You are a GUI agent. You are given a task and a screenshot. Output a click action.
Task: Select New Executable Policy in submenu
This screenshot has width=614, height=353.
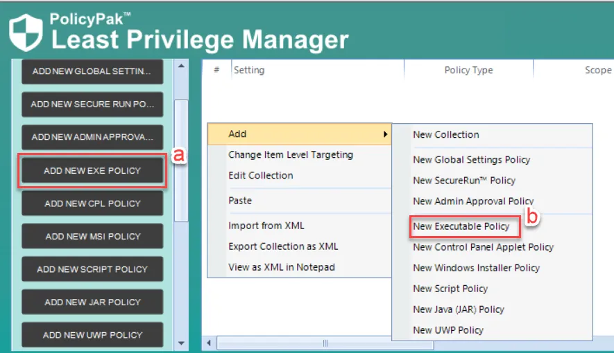point(461,226)
